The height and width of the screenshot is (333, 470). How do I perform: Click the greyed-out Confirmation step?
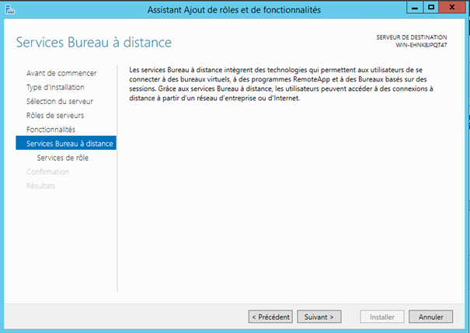[x=47, y=172]
